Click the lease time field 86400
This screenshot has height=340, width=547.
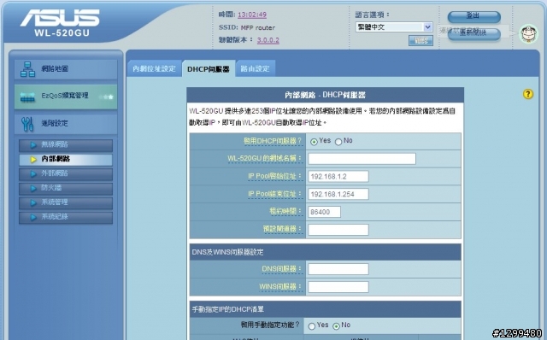pos(324,212)
